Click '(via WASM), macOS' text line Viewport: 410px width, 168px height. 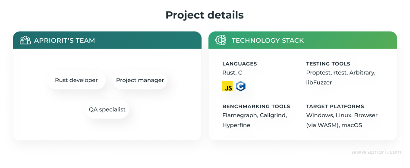point(334,125)
